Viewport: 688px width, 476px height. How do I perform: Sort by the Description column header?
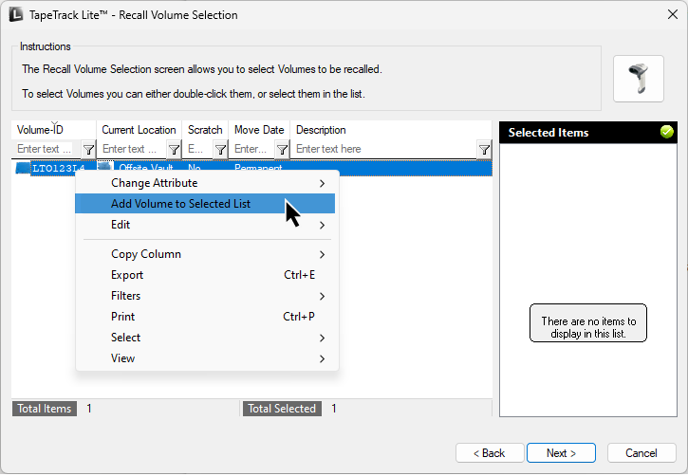(391, 130)
